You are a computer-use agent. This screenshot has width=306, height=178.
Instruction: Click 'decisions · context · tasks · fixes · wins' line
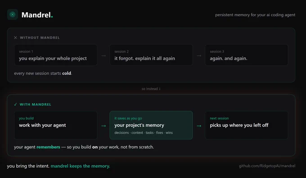tap(144, 132)
